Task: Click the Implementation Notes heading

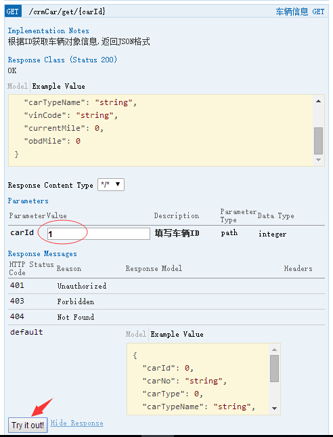Action: click(49, 30)
